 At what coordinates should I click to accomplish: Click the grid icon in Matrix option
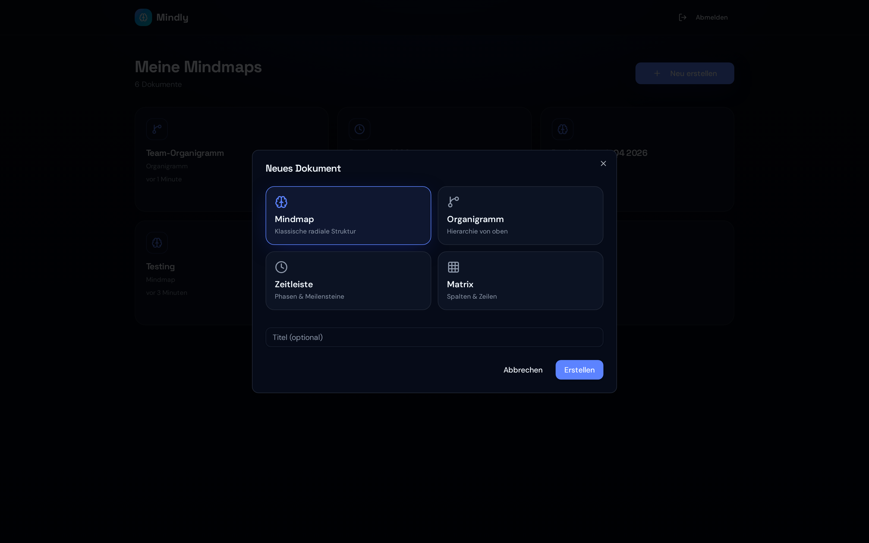click(x=453, y=267)
